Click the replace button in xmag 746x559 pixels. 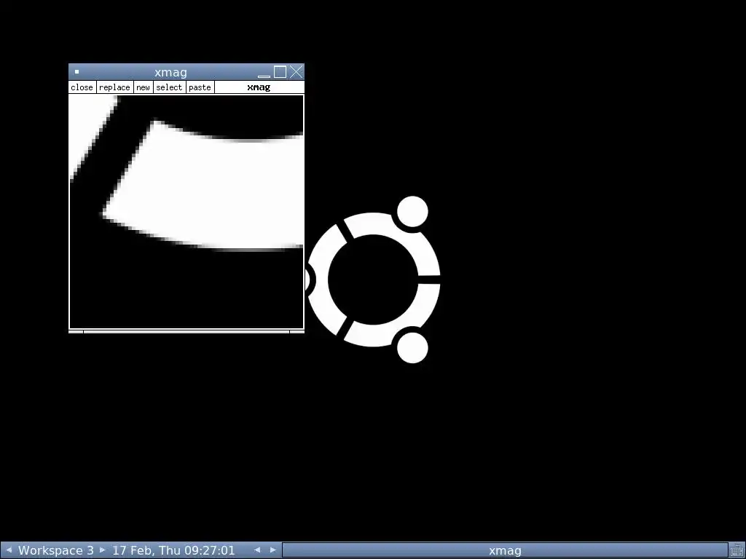click(x=114, y=87)
